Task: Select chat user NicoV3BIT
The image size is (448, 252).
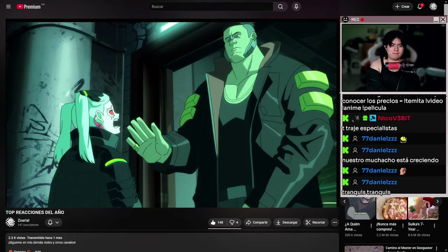Action: (394, 118)
